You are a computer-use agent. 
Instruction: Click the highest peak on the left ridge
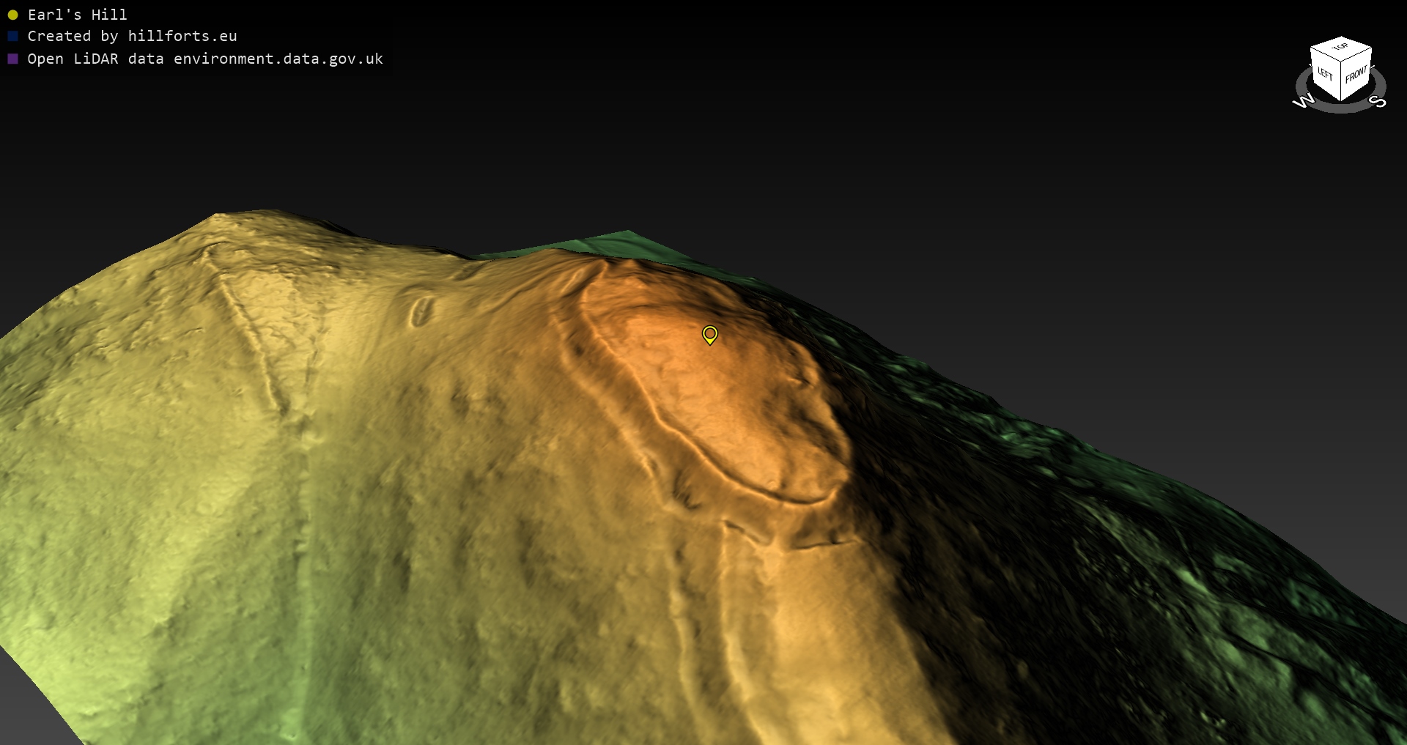coord(217,215)
